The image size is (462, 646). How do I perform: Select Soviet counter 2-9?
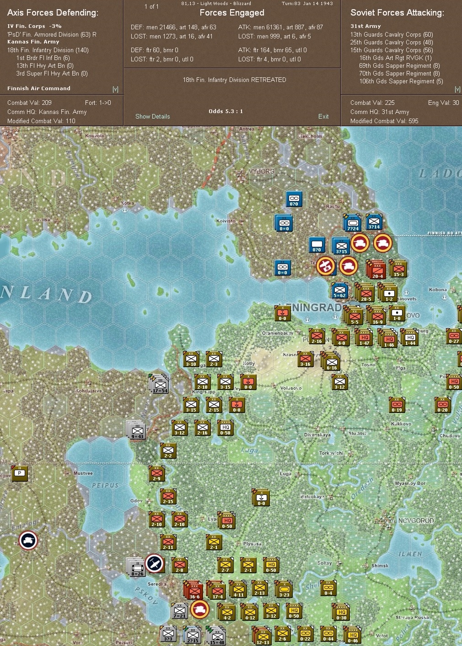(156, 473)
